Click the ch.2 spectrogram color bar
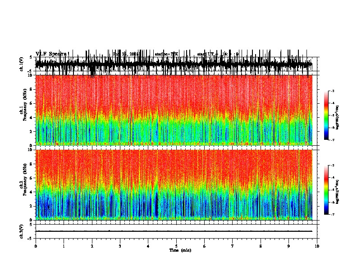The width and height of the screenshot is (357, 276). click(326, 190)
